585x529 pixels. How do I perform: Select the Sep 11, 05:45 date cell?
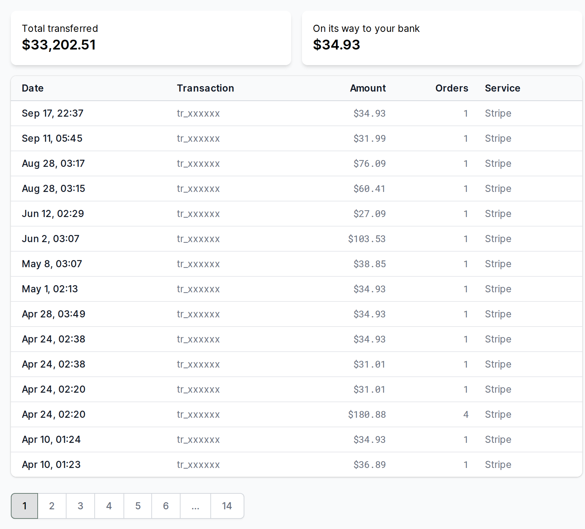tap(52, 138)
